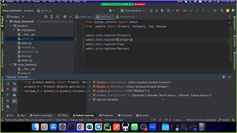237x133 pixels.
Task: Click editor tabs more options menu
Action: click(x=230, y=17)
